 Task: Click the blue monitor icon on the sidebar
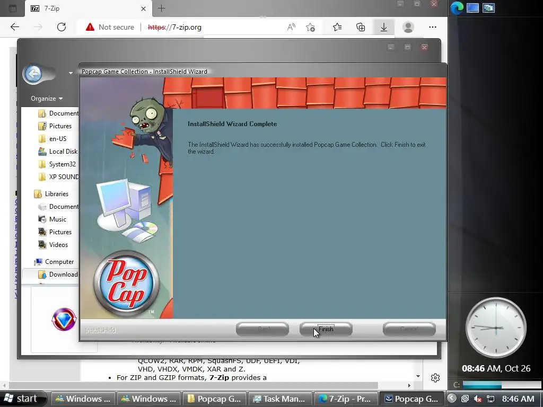[x=472, y=8]
